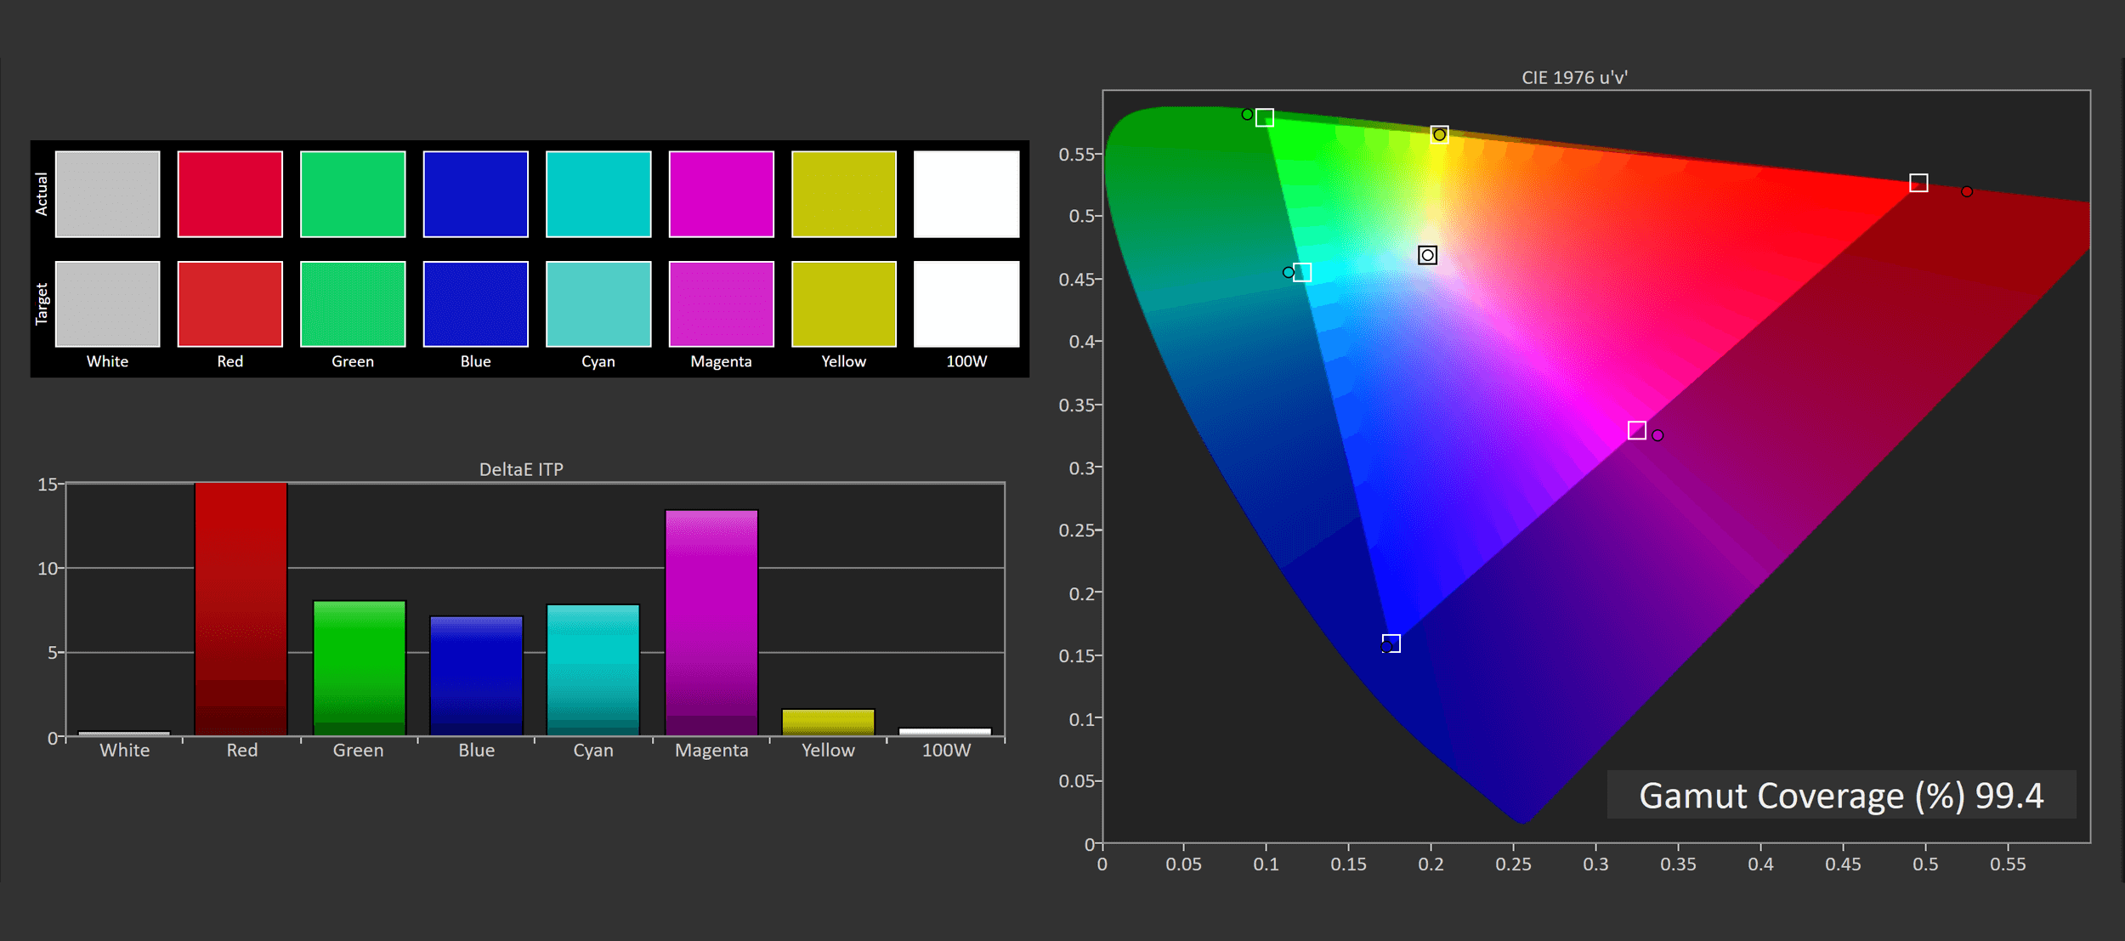The image size is (2125, 941).
Task: Click the Magenta bar in DeltaE chart
Action: point(711,622)
